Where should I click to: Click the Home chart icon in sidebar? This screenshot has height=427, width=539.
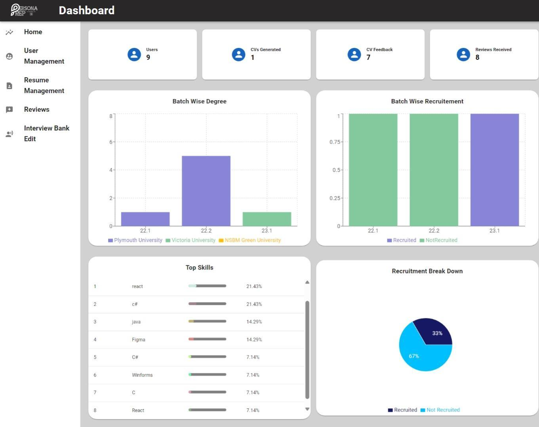10,32
